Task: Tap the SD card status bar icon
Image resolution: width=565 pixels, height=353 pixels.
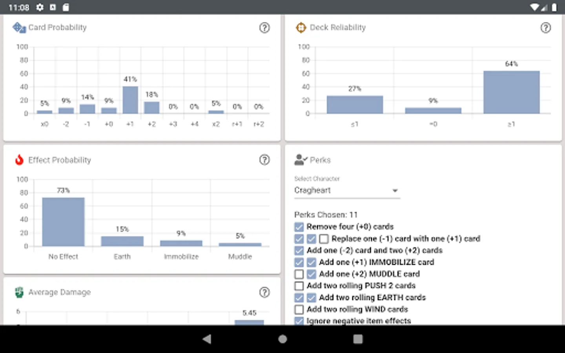Action: (x=66, y=7)
